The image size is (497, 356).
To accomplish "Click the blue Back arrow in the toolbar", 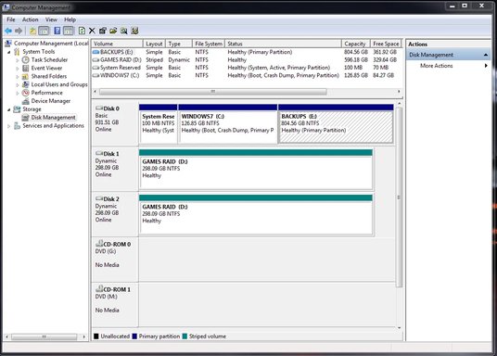I will (x=8, y=31).
